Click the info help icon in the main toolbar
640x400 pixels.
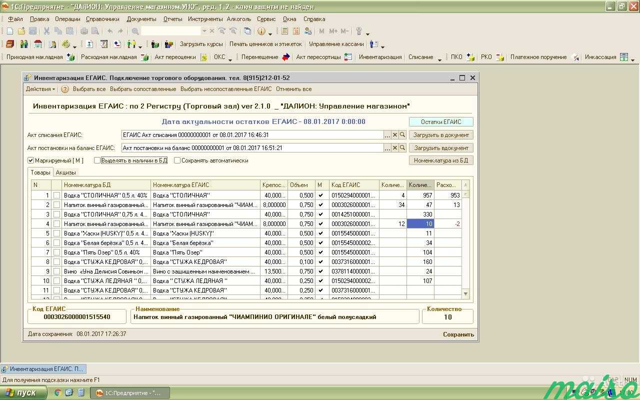pyautogui.click(x=261, y=31)
